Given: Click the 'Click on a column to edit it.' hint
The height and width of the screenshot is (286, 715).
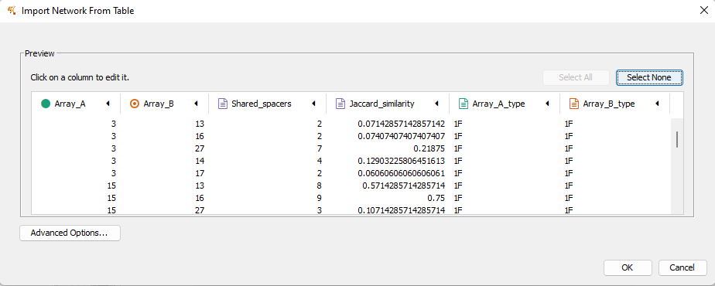Looking at the screenshot, I should (80, 77).
